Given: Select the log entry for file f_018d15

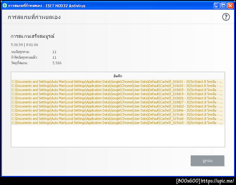Looking at the screenshot, I should 118,90.
